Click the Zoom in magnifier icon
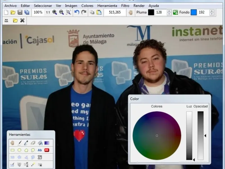Screen dimensions: 225x169 point(55,12)
